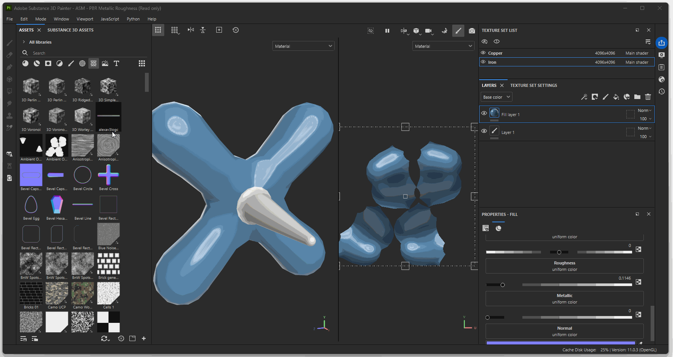This screenshot has height=357, width=673.
Task: Hide the Copper texture set
Action: [483, 53]
